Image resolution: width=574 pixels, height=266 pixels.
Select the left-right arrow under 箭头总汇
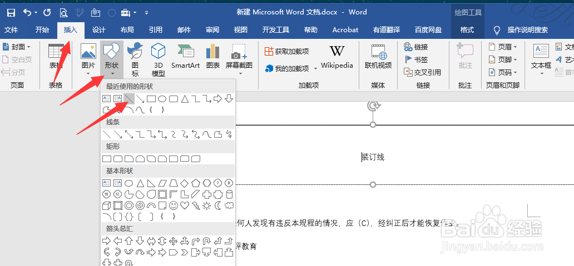coord(151,241)
